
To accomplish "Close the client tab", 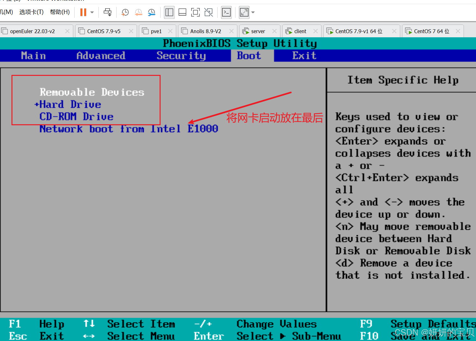I will [315, 31].
